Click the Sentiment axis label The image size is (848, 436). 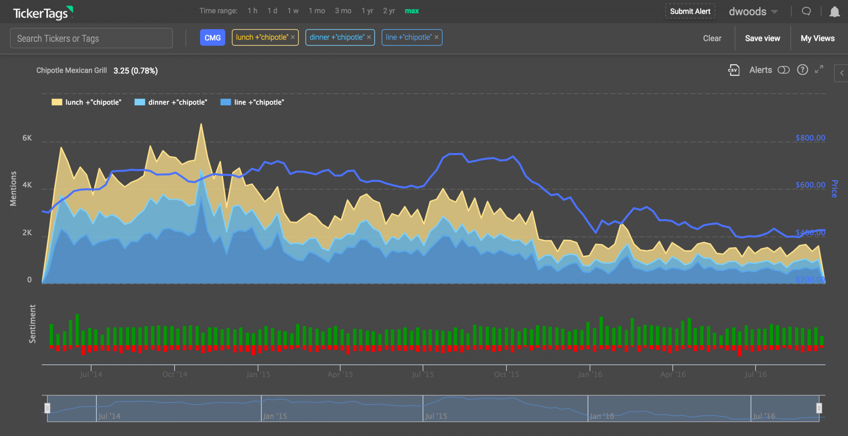32,324
